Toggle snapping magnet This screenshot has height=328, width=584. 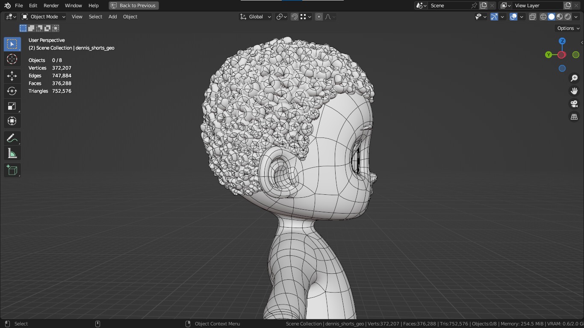295,17
